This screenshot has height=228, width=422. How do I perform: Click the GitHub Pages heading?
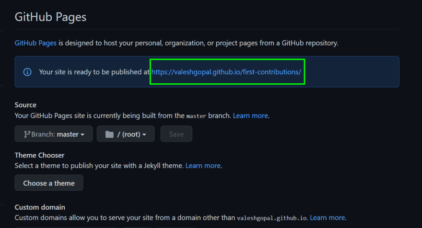click(x=51, y=17)
